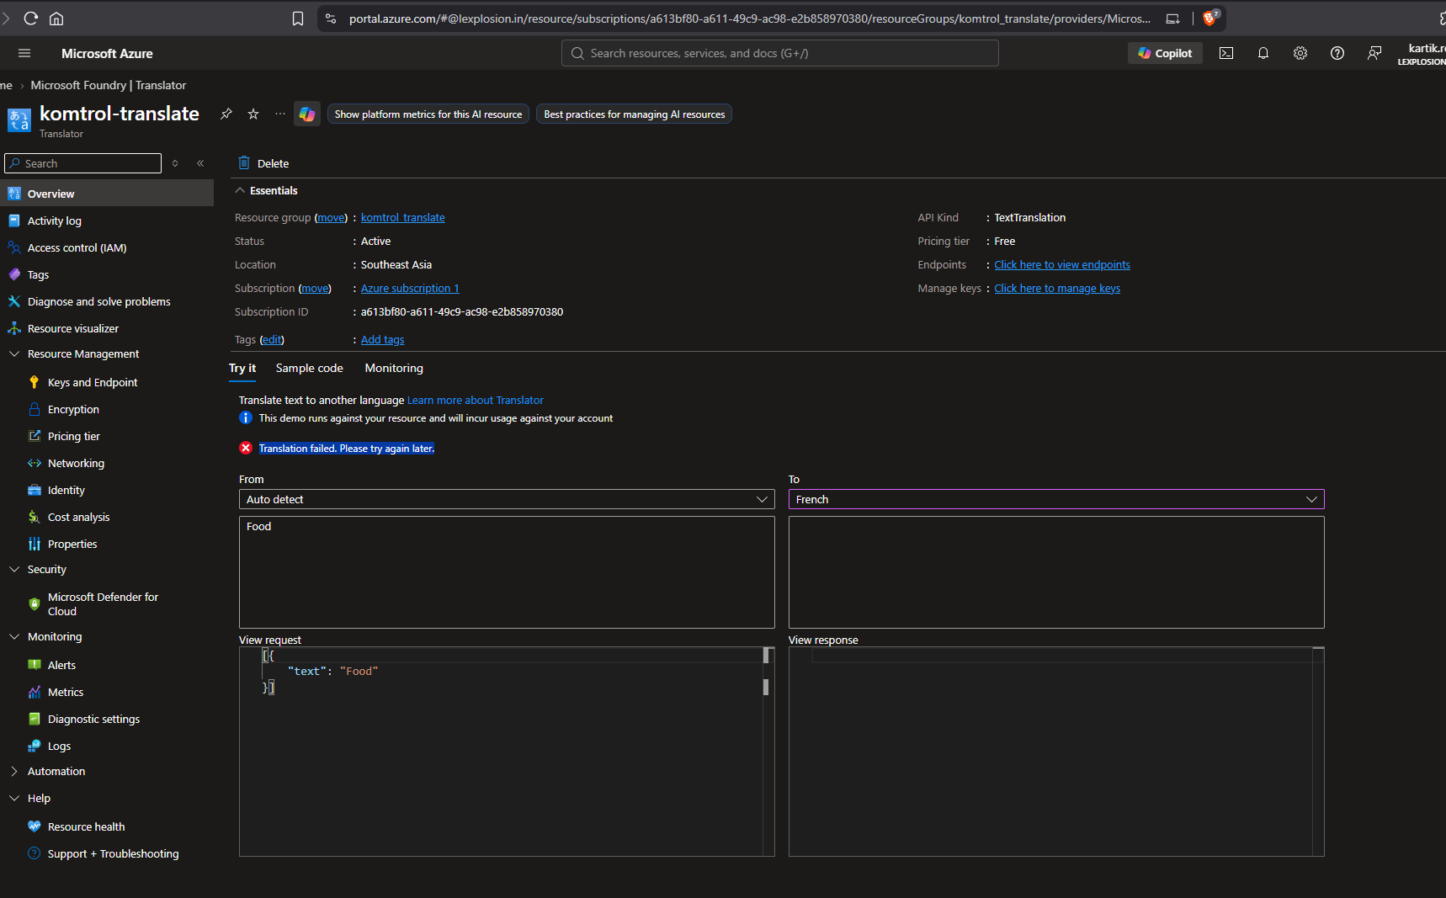This screenshot has height=898, width=1446.
Task: Open Cloud Shell terminal icon
Action: click(1226, 53)
